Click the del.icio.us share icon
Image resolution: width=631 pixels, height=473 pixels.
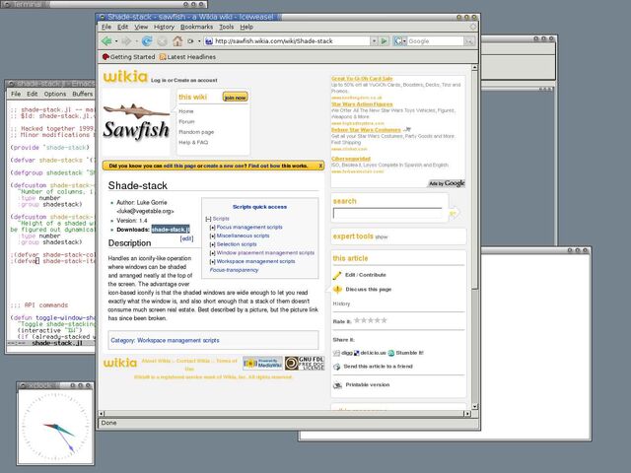click(357, 353)
